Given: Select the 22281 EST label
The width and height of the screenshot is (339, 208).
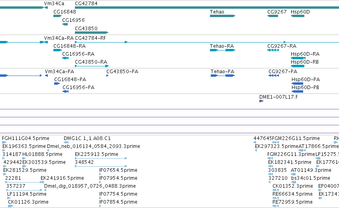Looking at the screenshot, I should click(x=13, y=178).
